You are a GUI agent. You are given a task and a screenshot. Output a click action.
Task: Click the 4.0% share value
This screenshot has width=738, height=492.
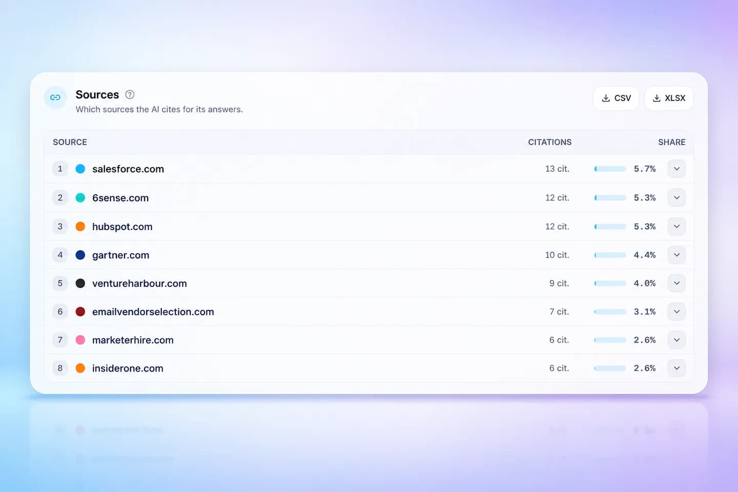pos(645,283)
